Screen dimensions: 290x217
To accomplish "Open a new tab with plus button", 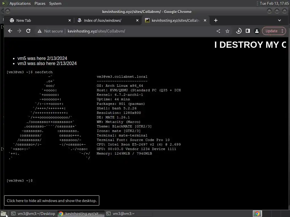I will point(216,20).
